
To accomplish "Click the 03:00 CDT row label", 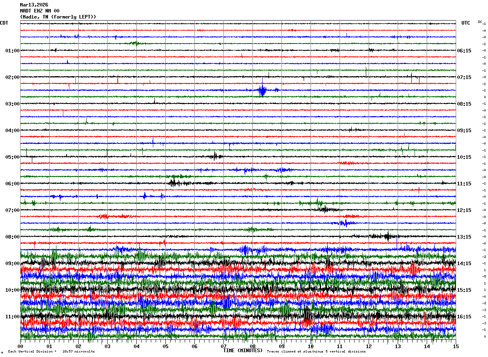I will pos(12,104).
